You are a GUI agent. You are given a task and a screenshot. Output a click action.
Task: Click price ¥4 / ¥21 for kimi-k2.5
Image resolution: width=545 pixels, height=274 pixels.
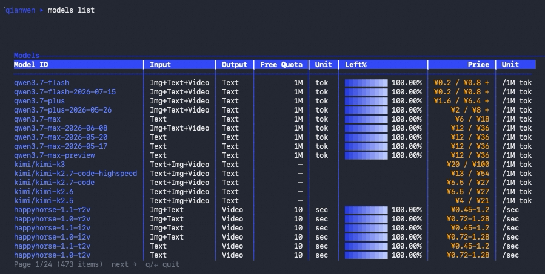(x=472, y=200)
